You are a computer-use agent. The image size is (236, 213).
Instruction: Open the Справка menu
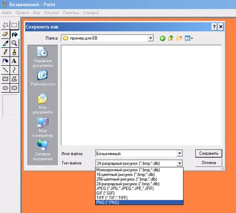tap(91, 12)
